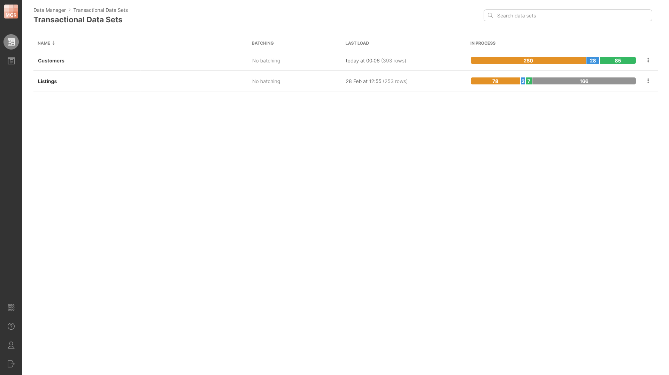Click the blue 2 segment in Listings progress bar
Image resolution: width=669 pixels, height=375 pixels.
[523, 81]
